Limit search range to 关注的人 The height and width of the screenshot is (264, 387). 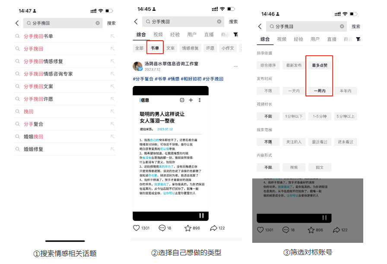(294, 142)
